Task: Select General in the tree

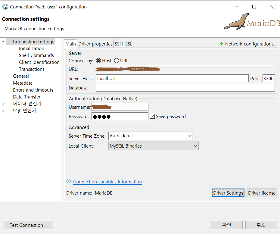Action: 21,76
